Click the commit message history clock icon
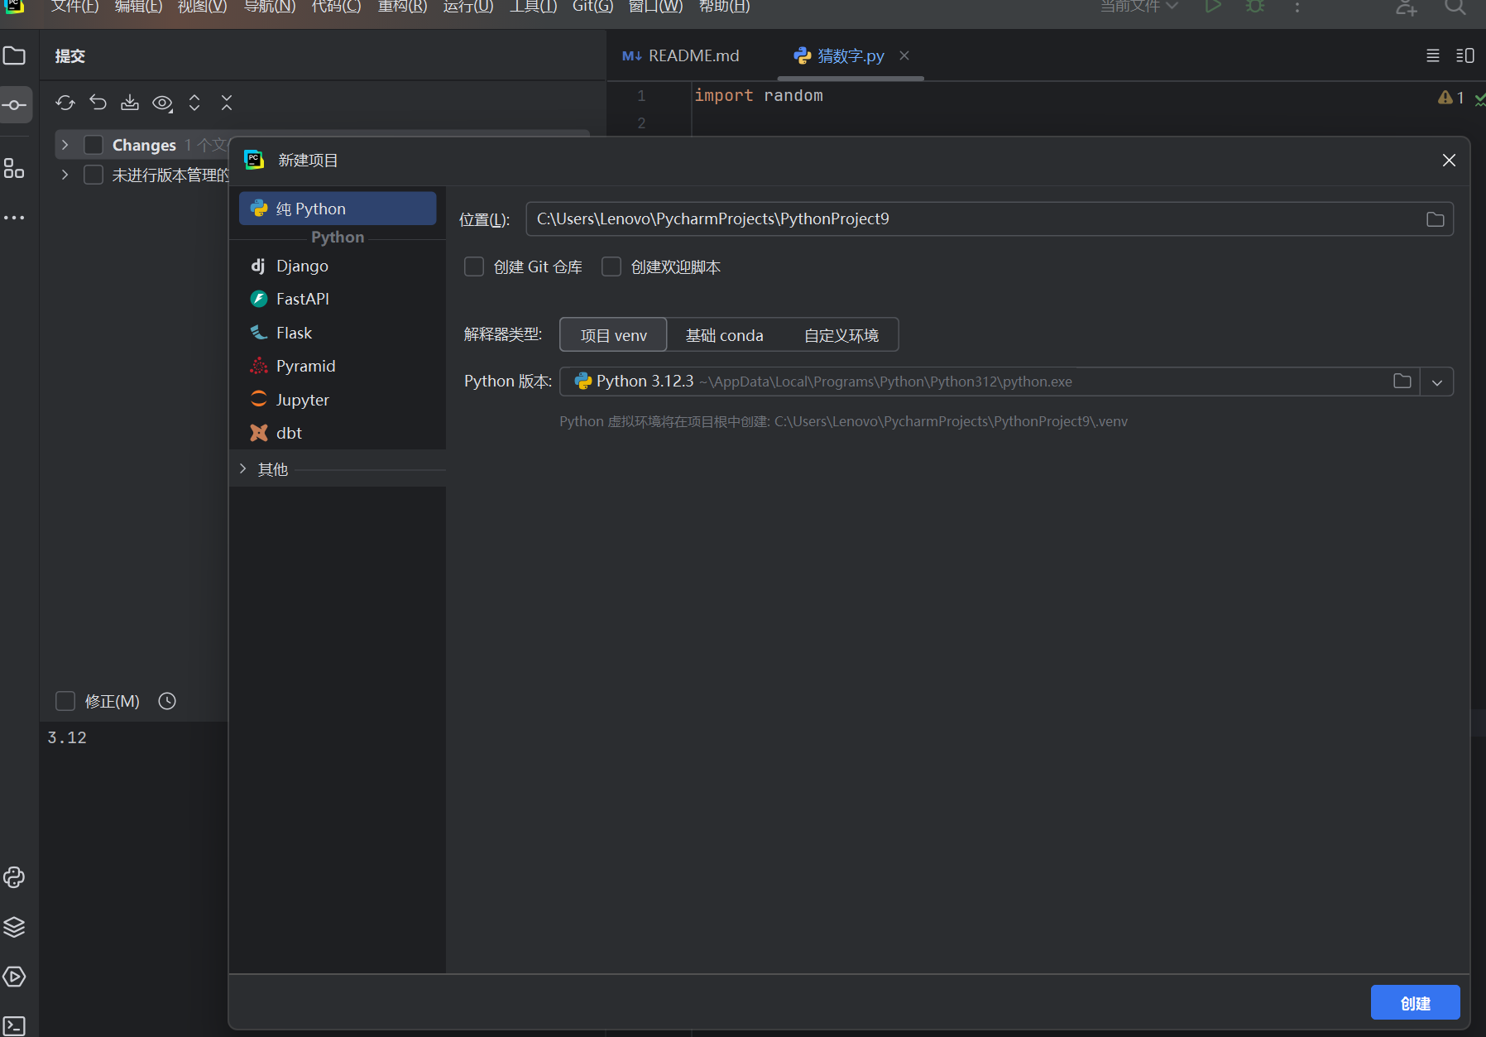Image resolution: width=1486 pixels, height=1037 pixels. 167,701
